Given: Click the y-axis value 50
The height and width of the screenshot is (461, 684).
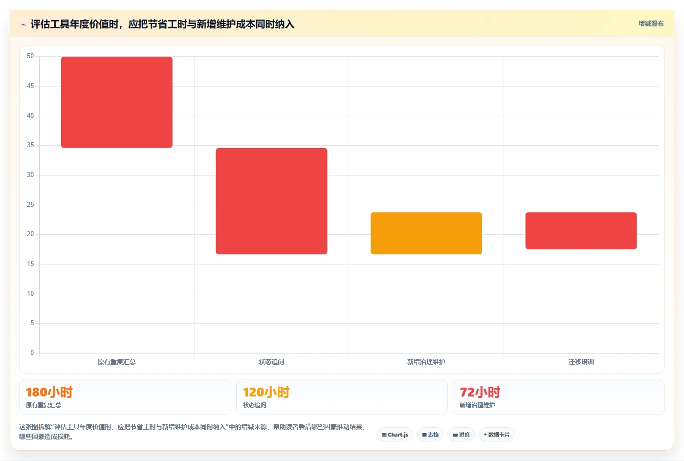Looking at the screenshot, I should pos(30,56).
